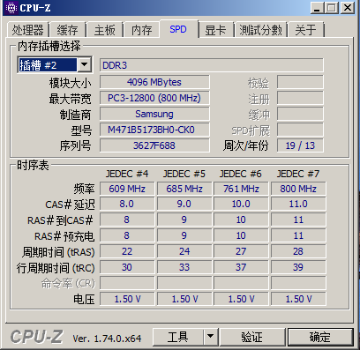Click the 电压 row label
Screen dimensions: 360x350
click(x=84, y=300)
